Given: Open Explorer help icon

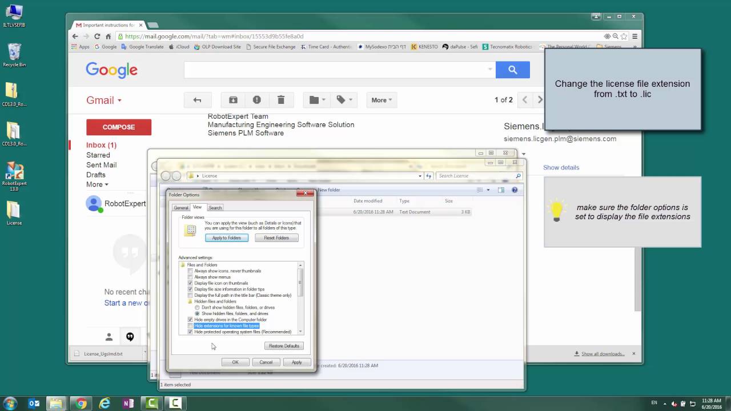Looking at the screenshot, I should point(515,190).
